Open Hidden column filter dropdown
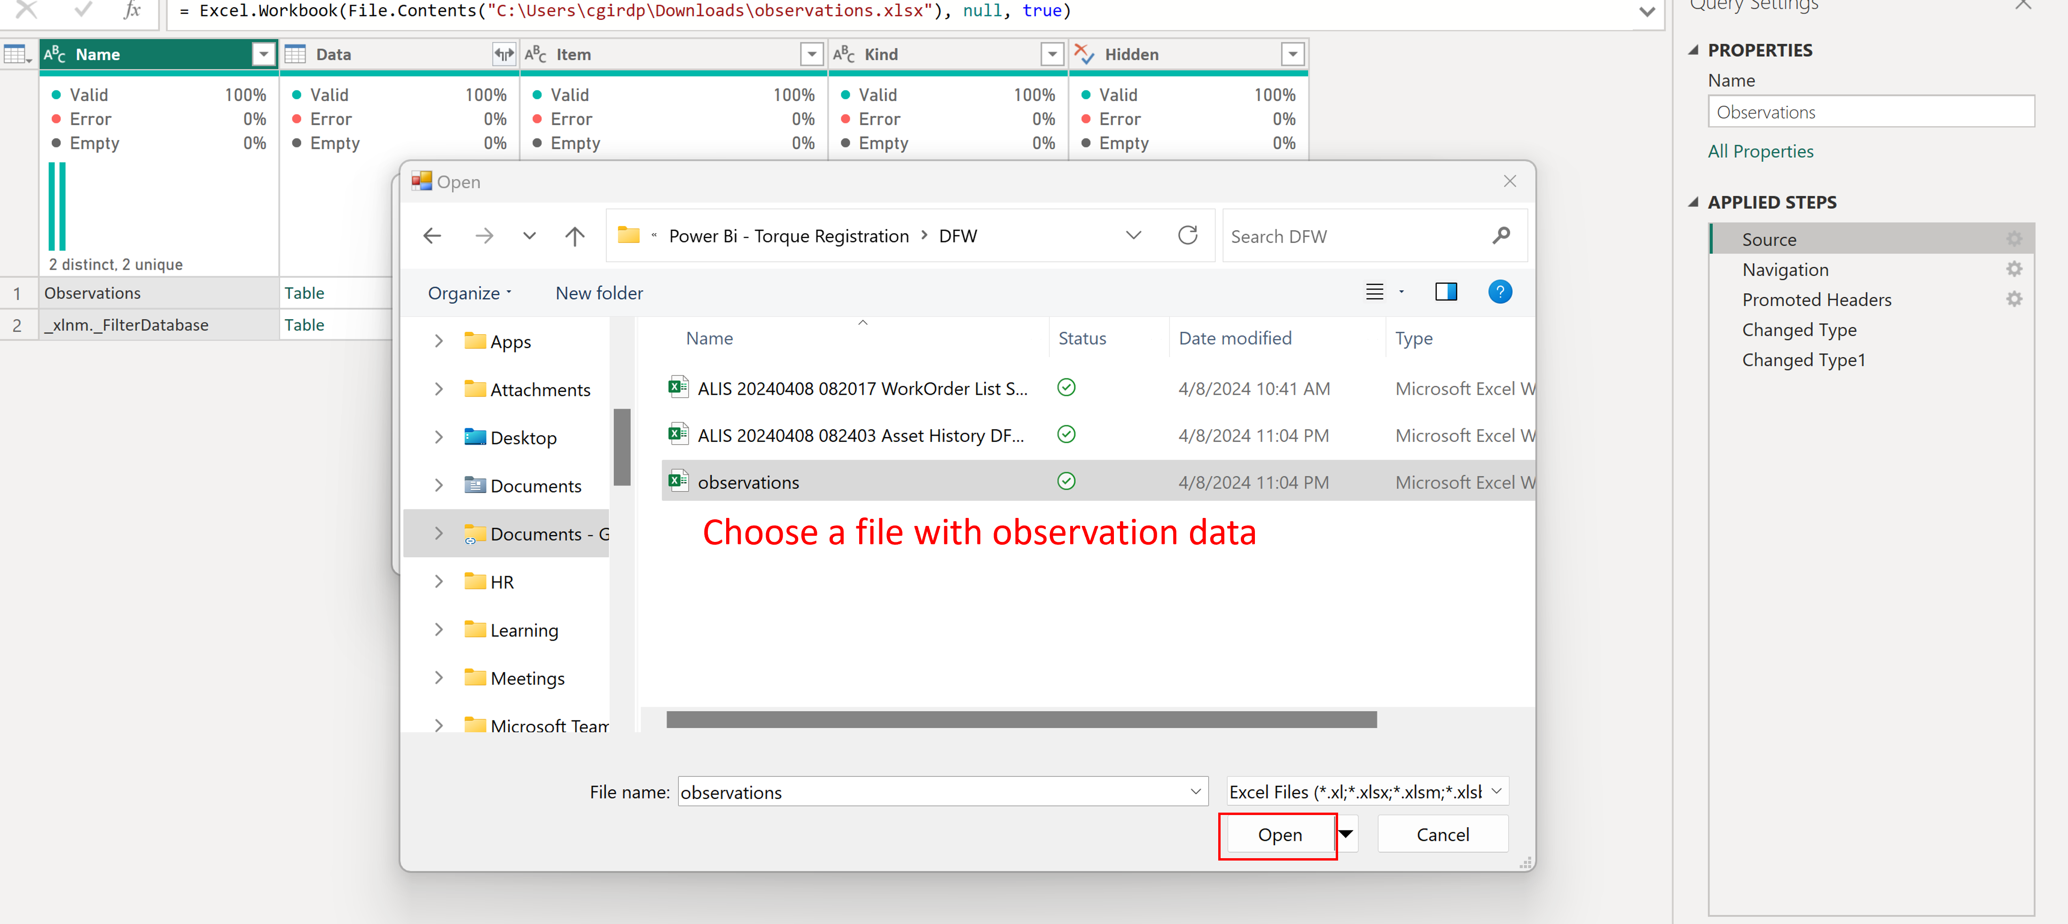The height and width of the screenshot is (924, 2068). pos(1292,54)
